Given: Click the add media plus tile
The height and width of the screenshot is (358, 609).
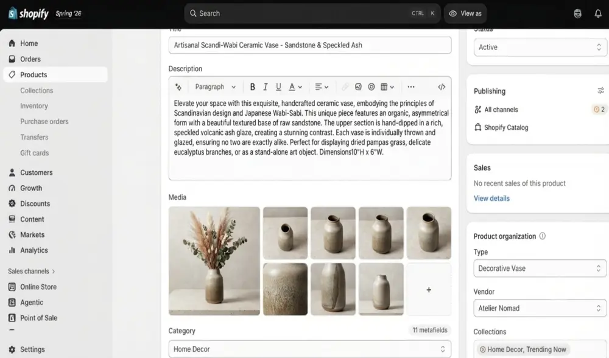Looking at the screenshot, I should tap(429, 289).
